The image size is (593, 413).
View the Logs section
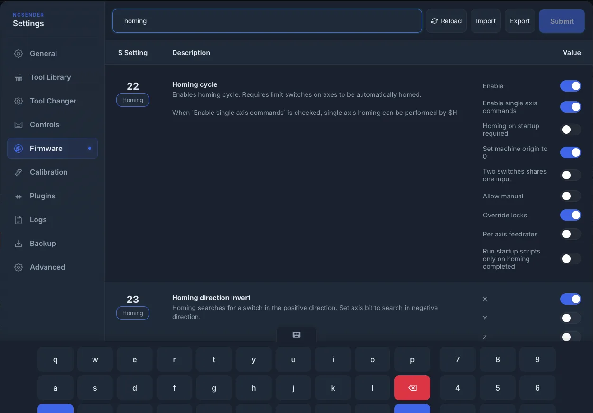pos(52,220)
